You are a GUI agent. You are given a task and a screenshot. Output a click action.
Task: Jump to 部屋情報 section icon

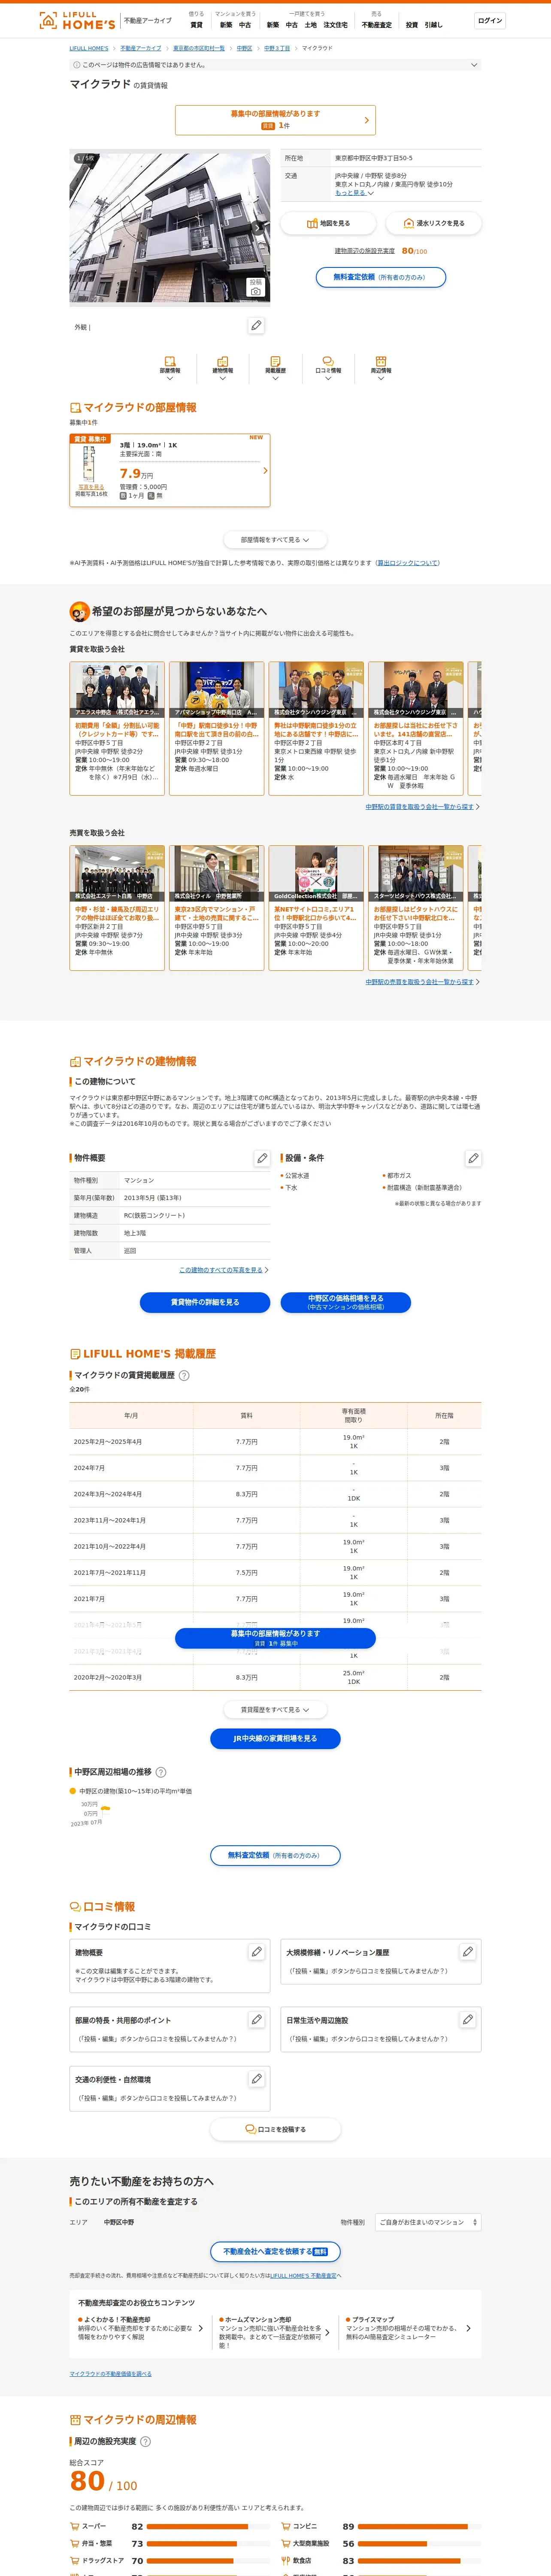pyautogui.click(x=170, y=367)
